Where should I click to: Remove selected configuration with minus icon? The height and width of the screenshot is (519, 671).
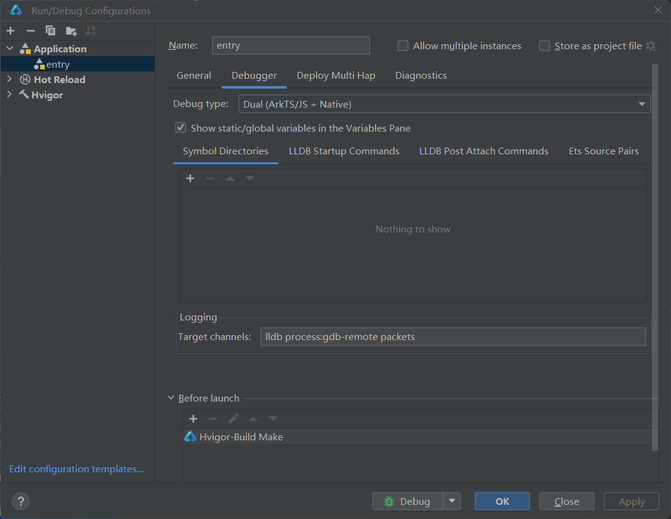30,31
